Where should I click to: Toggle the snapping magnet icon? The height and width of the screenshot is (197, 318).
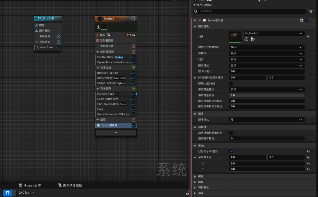click(7, 193)
